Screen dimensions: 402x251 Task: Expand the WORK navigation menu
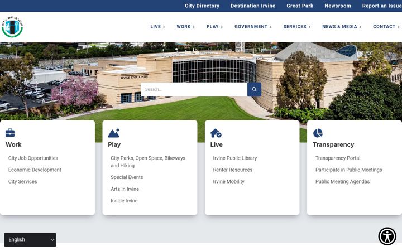(185, 27)
